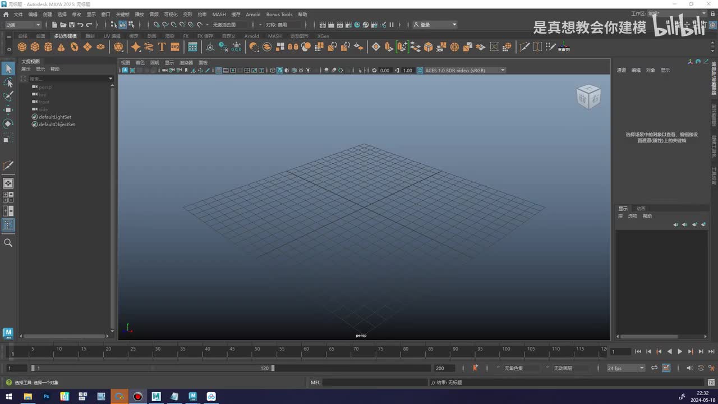
Task: Open the content browser shelf icon
Action: (x=192, y=47)
